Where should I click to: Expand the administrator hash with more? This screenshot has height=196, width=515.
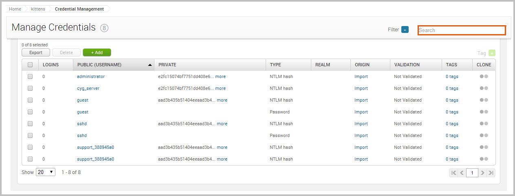[x=220, y=76]
